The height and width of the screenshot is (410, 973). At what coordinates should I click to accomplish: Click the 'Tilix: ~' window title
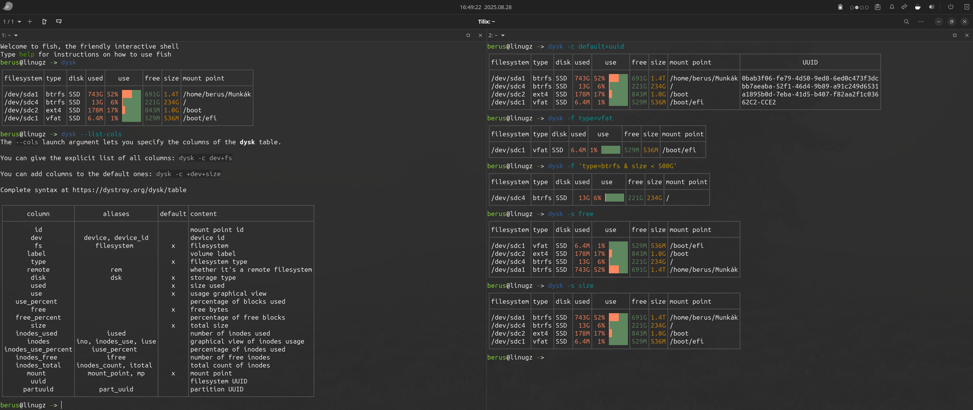[486, 22]
